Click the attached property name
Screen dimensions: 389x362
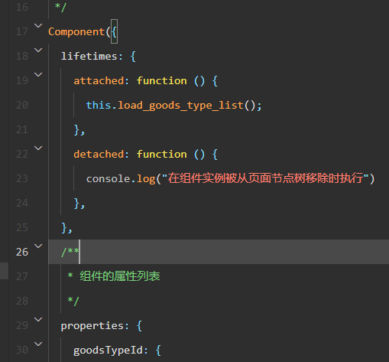(x=99, y=81)
